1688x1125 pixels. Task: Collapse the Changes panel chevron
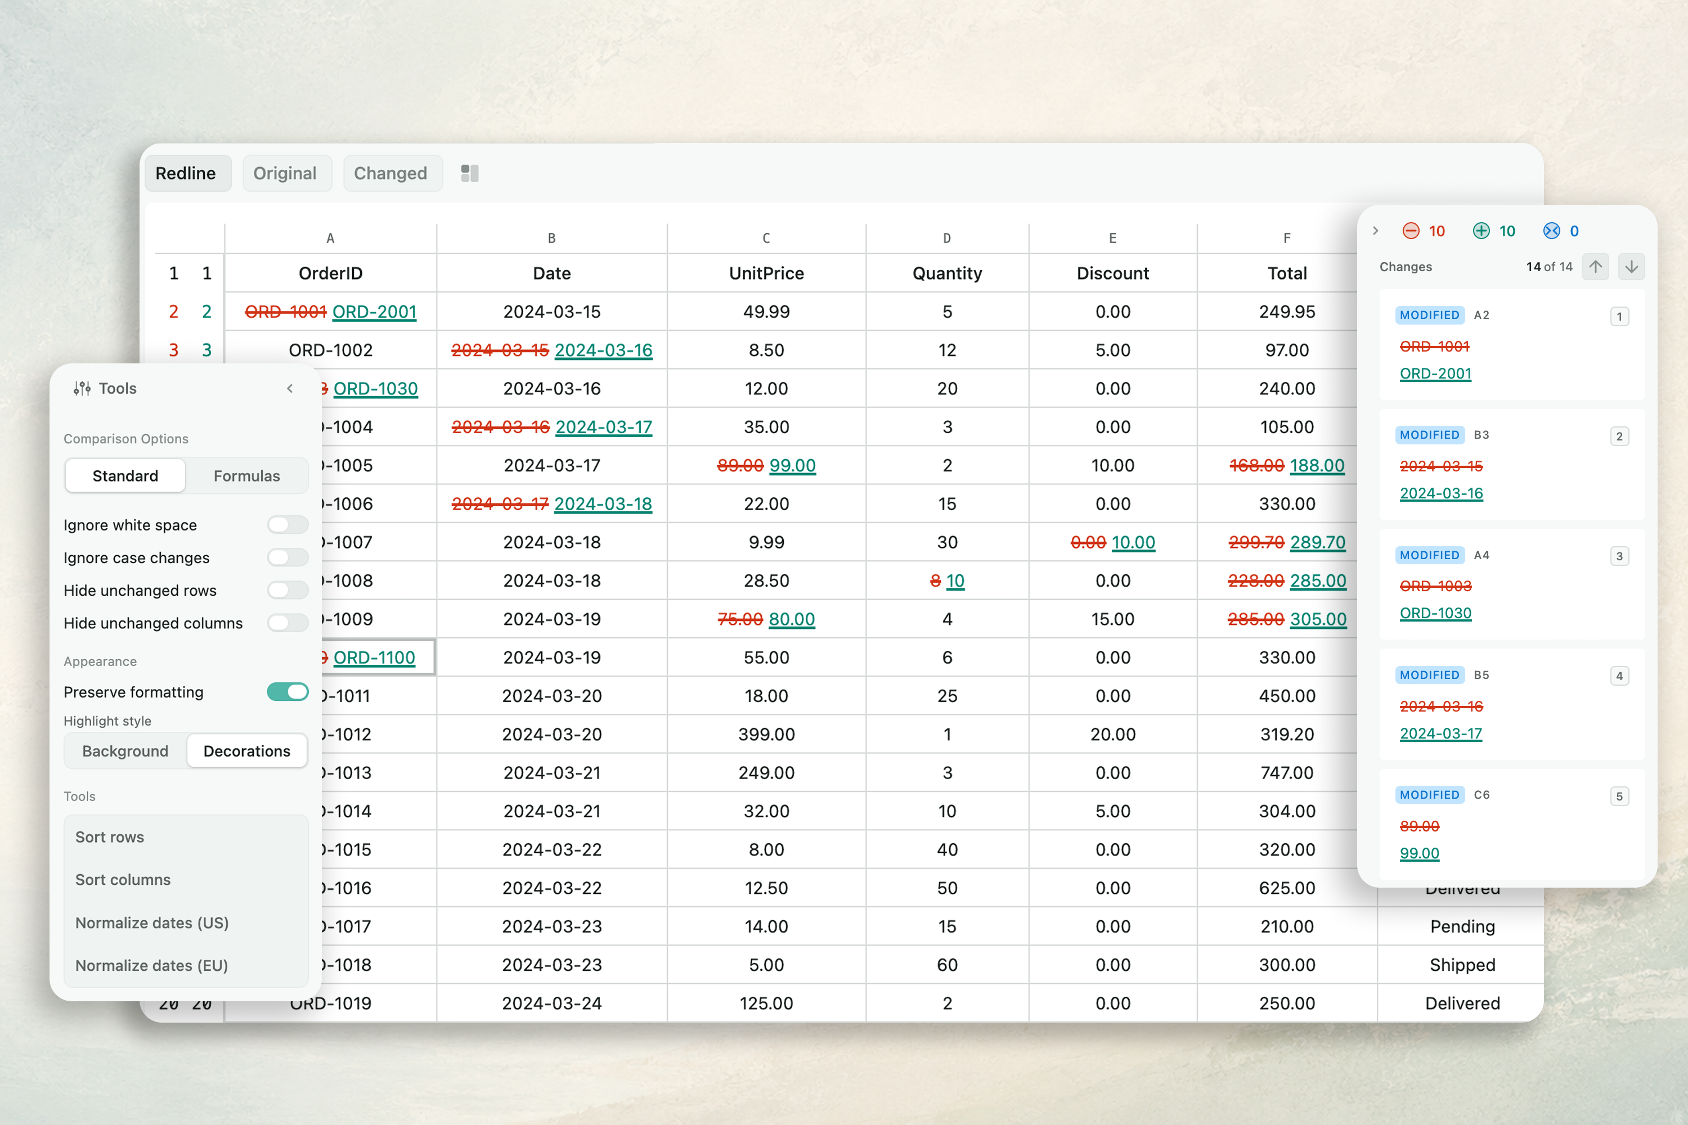(x=1375, y=230)
